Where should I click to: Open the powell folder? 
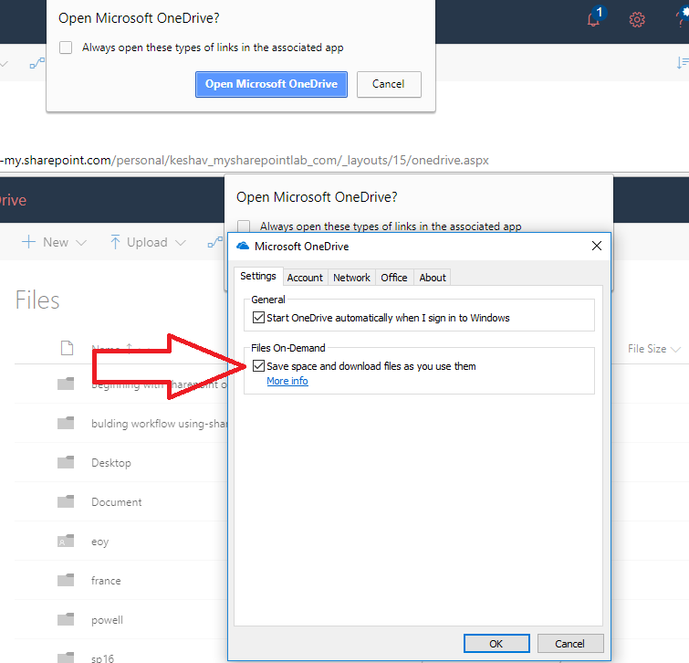[x=107, y=620]
